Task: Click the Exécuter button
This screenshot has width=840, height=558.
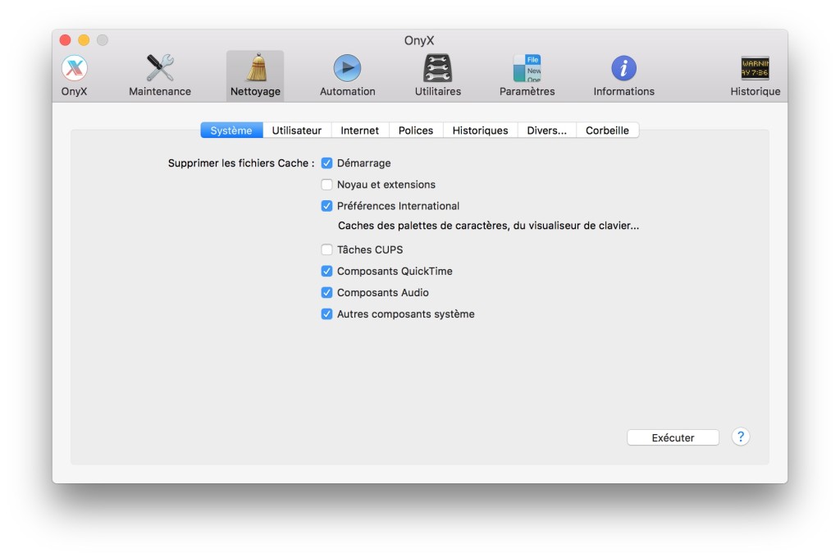Action: [673, 437]
